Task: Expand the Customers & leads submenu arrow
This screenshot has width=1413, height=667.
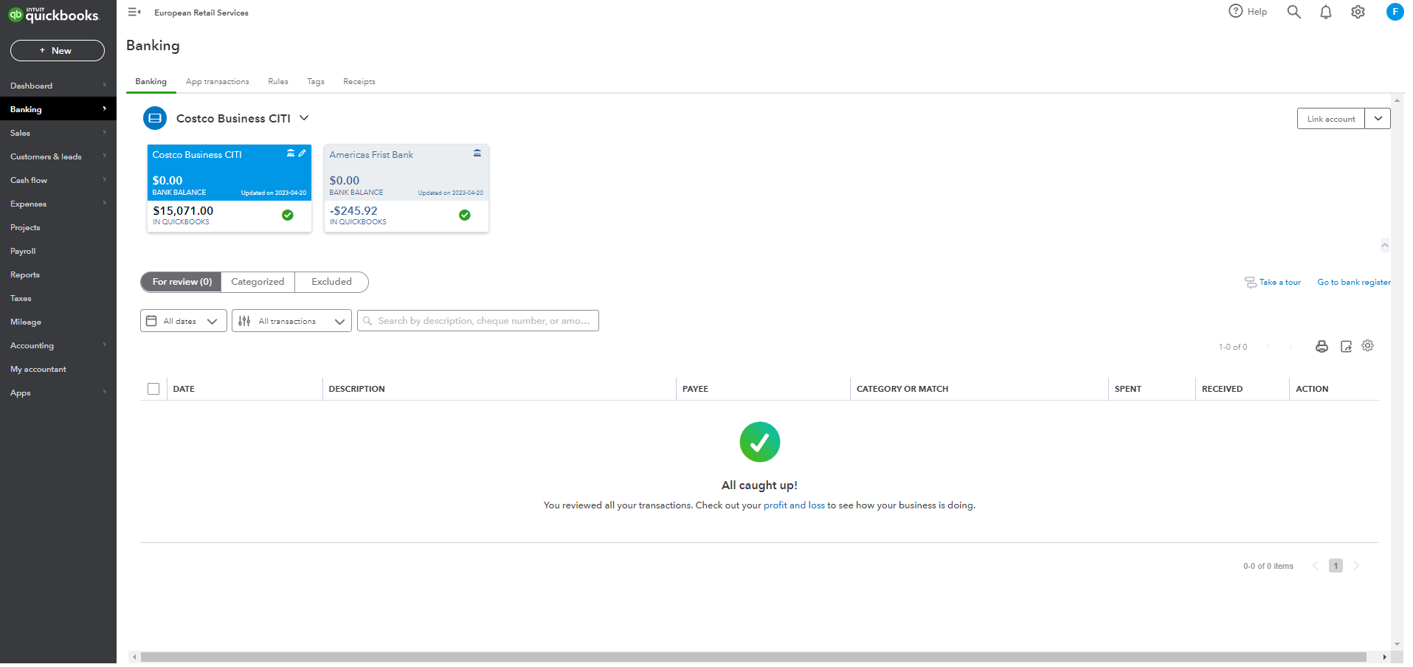Action: point(105,156)
